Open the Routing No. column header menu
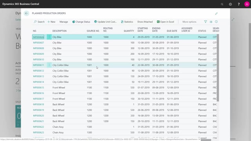251x141 pixels. 108,30
